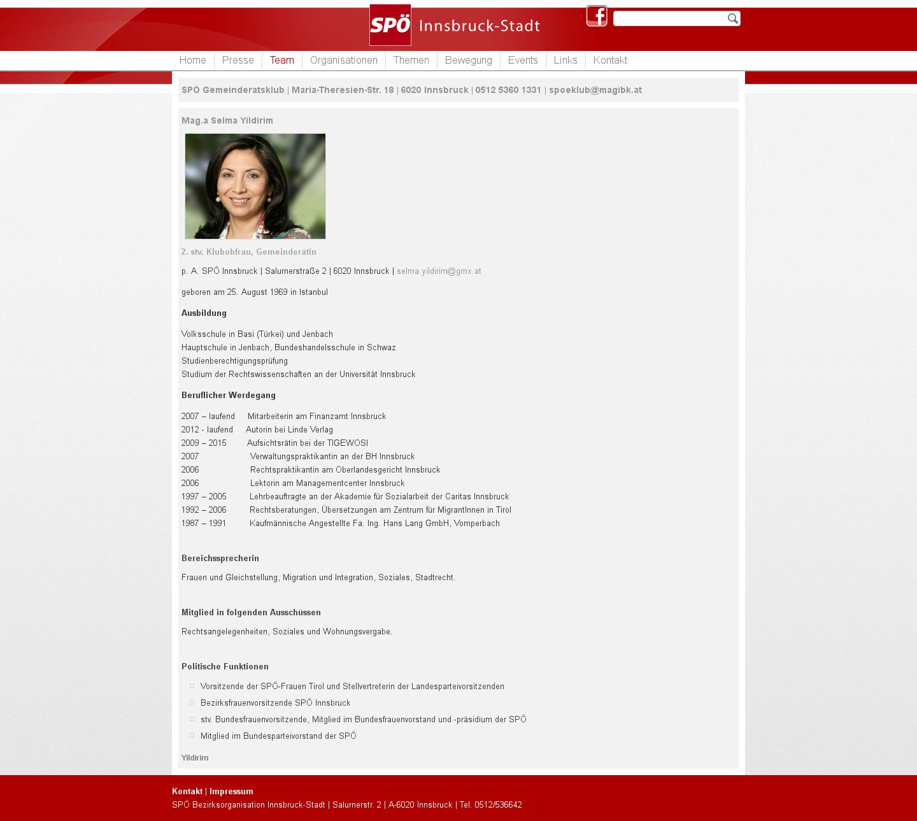
Task: Click '2. stv. Klubobfrau, Gemeinderätin' text
Action: [248, 252]
